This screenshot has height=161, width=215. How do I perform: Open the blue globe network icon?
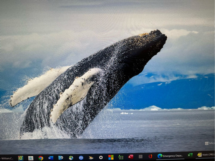(81, 158)
